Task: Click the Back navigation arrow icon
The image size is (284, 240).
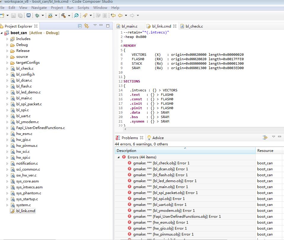Action: (120, 15)
